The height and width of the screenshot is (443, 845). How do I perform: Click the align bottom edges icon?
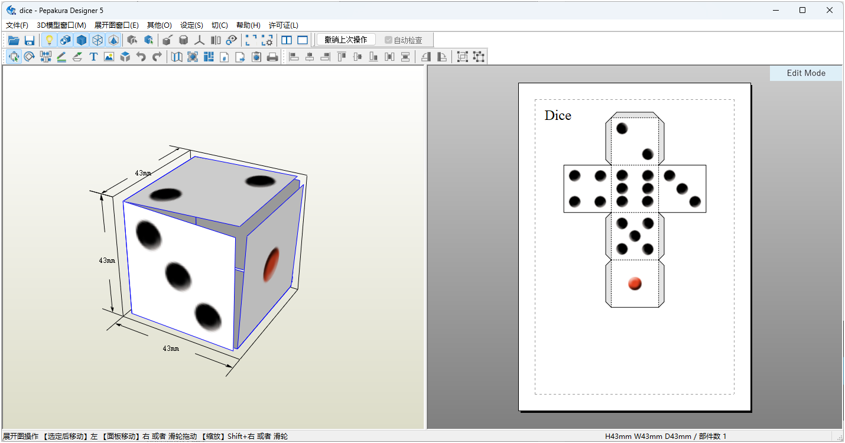click(x=373, y=57)
